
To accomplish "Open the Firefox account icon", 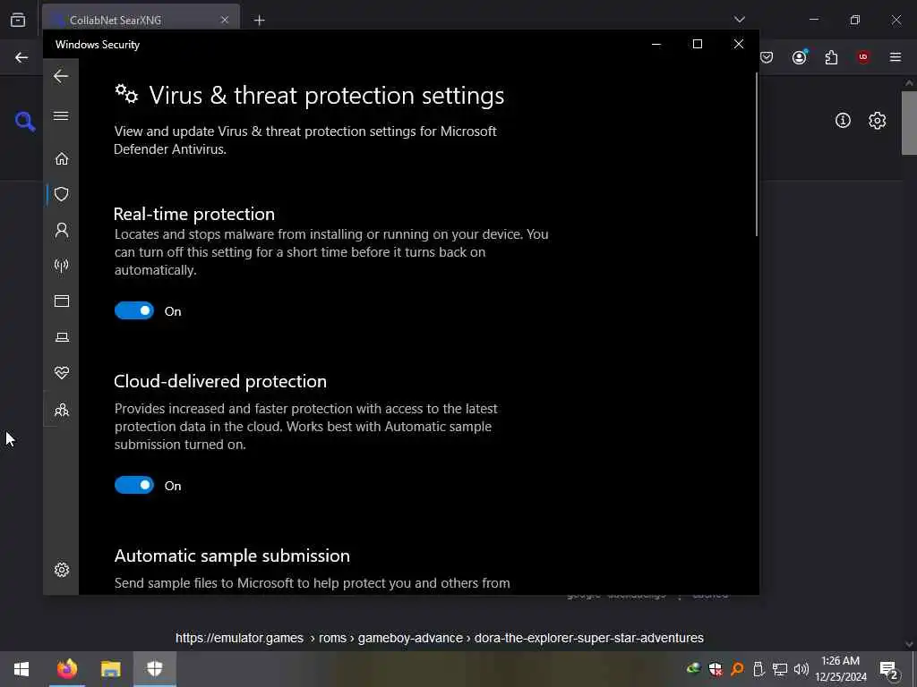I will point(800,57).
